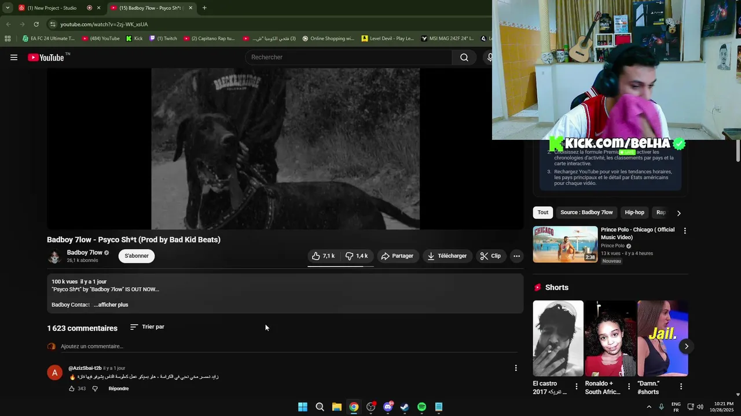Screen dimensions: 741x416
Task: Open more actions next to Clip
Action: click(x=516, y=256)
